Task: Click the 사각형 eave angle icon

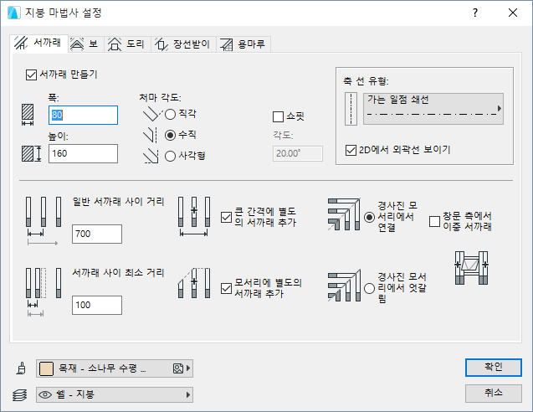Action: click(151, 155)
